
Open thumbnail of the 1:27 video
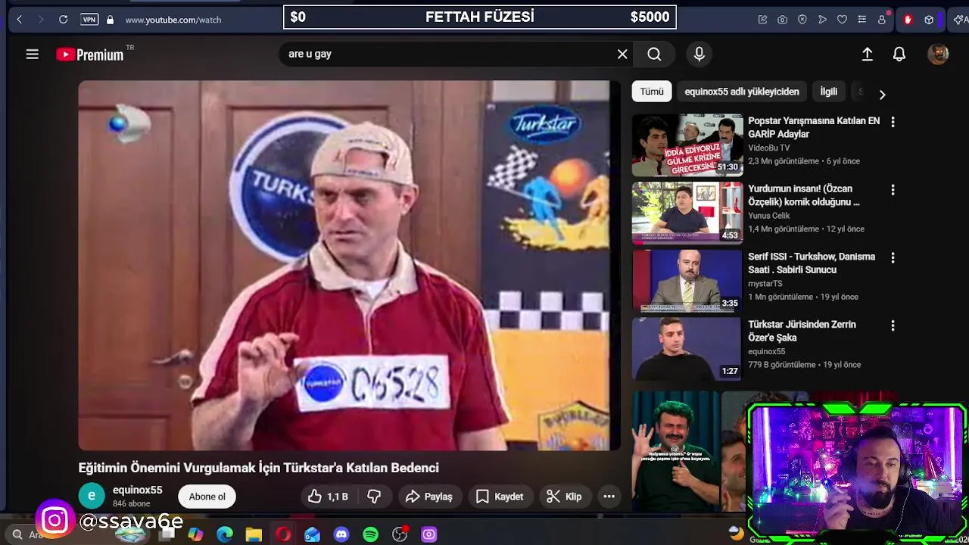[687, 349]
